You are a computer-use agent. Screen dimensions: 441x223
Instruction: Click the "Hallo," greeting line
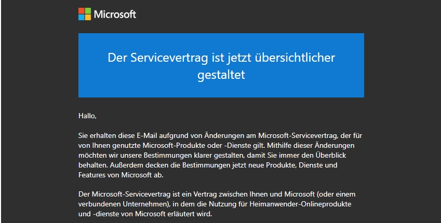[x=87, y=116]
